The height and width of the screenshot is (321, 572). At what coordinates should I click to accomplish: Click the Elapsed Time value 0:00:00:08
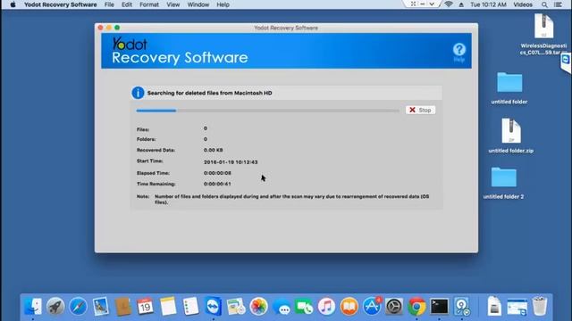pos(217,173)
